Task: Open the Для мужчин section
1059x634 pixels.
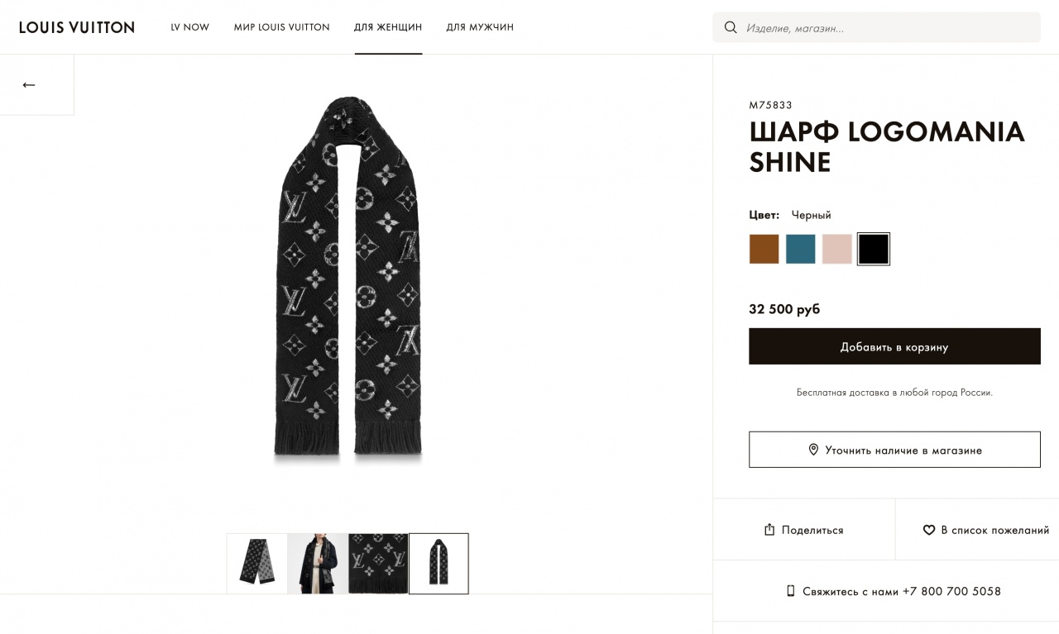Action: pyautogui.click(x=480, y=27)
